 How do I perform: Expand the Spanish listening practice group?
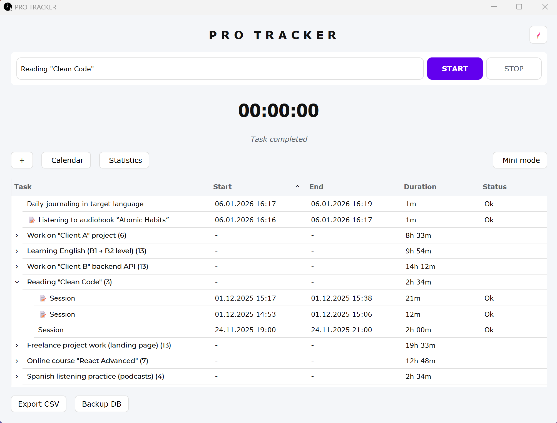point(17,376)
